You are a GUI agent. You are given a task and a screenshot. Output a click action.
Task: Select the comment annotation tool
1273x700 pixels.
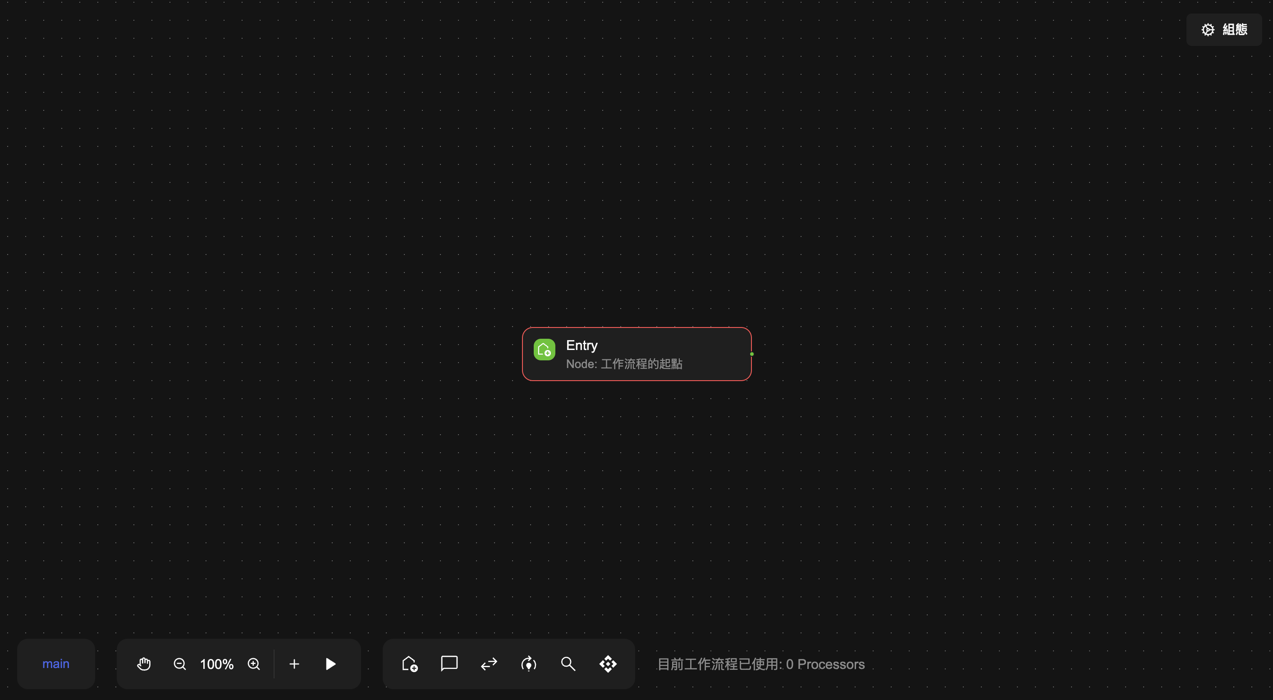[x=449, y=664]
